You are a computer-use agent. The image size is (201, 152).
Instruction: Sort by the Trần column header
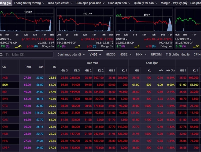point(28,67)
